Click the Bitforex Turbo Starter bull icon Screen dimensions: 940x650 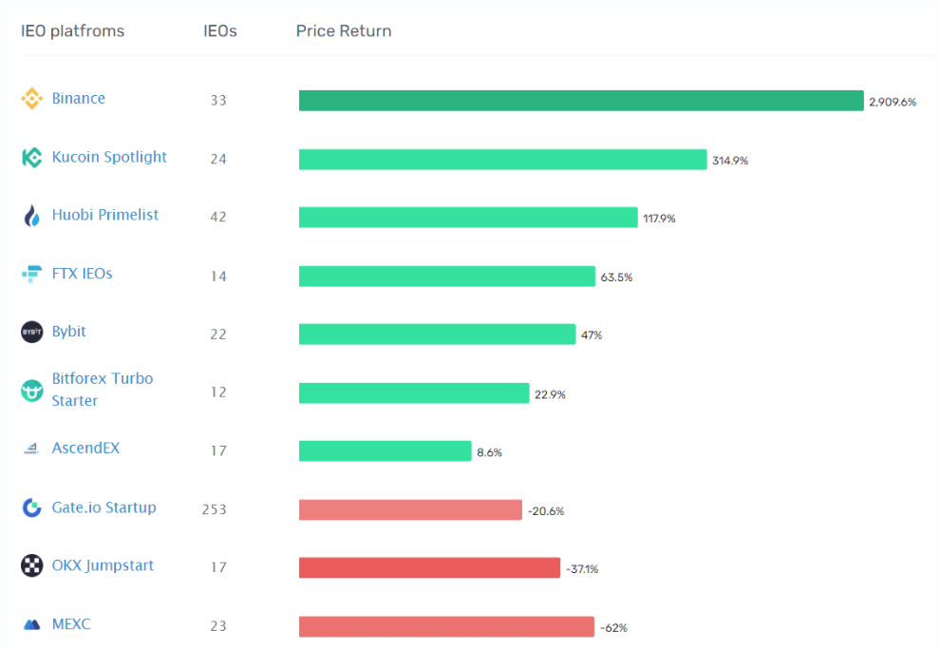click(x=31, y=391)
